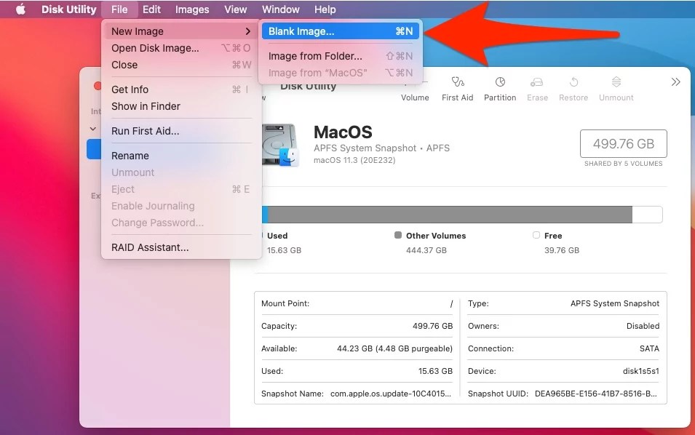The image size is (695, 435).
Task: Run First Aid from the toolbar
Action: [x=457, y=87]
